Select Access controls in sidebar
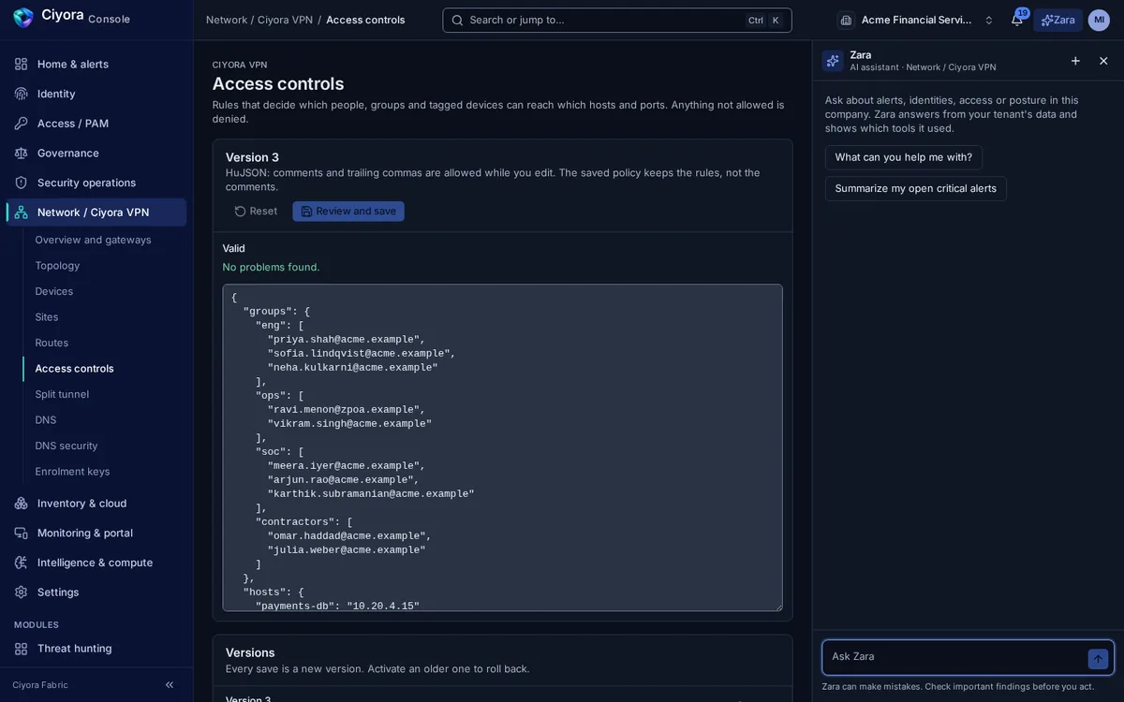The image size is (1124, 702). (104, 369)
